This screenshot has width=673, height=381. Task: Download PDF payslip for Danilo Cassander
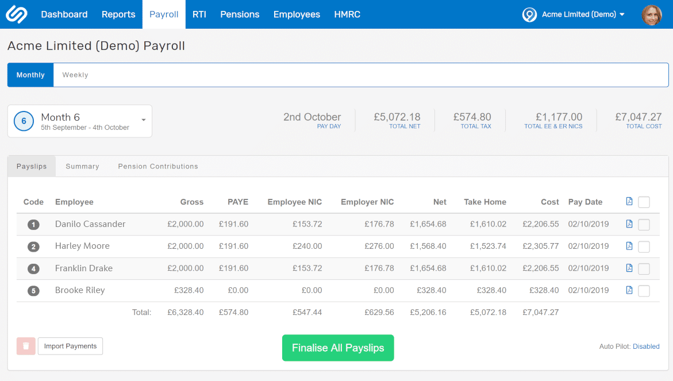click(x=629, y=224)
